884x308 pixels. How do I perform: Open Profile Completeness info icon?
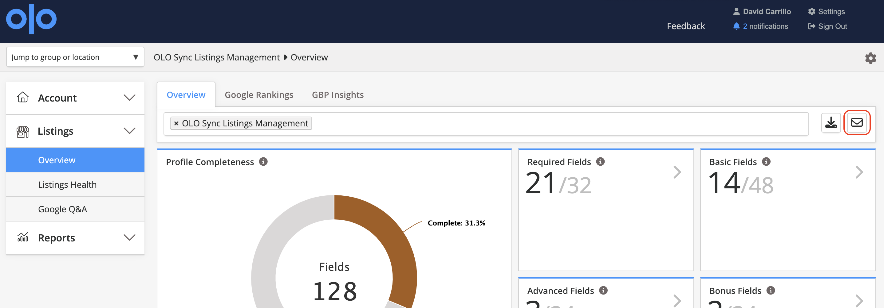coord(263,161)
